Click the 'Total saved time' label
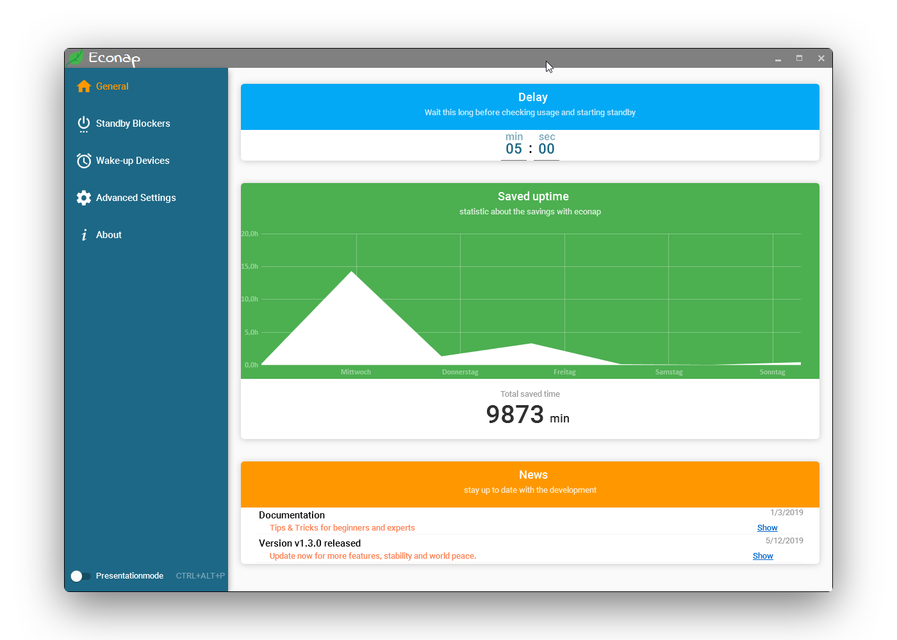 pos(530,394)
